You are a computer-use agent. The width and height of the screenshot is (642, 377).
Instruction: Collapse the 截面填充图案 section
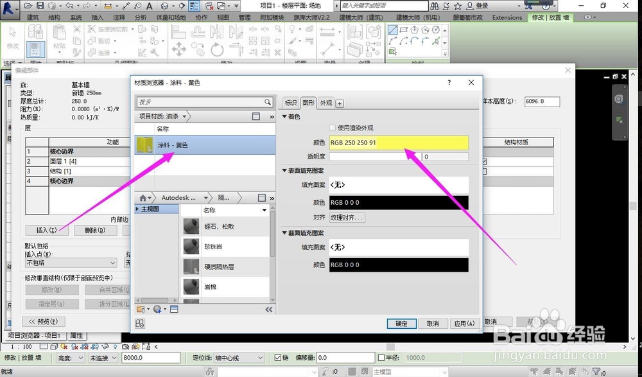pos(285,232)
